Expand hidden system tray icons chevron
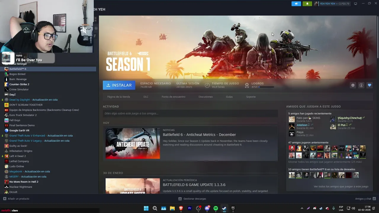This screenshot has height=213, width=379. pos(302,208)
